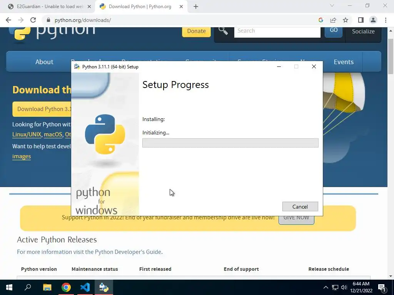
Task: Close the Download Python tab
Action: (181, 7)
